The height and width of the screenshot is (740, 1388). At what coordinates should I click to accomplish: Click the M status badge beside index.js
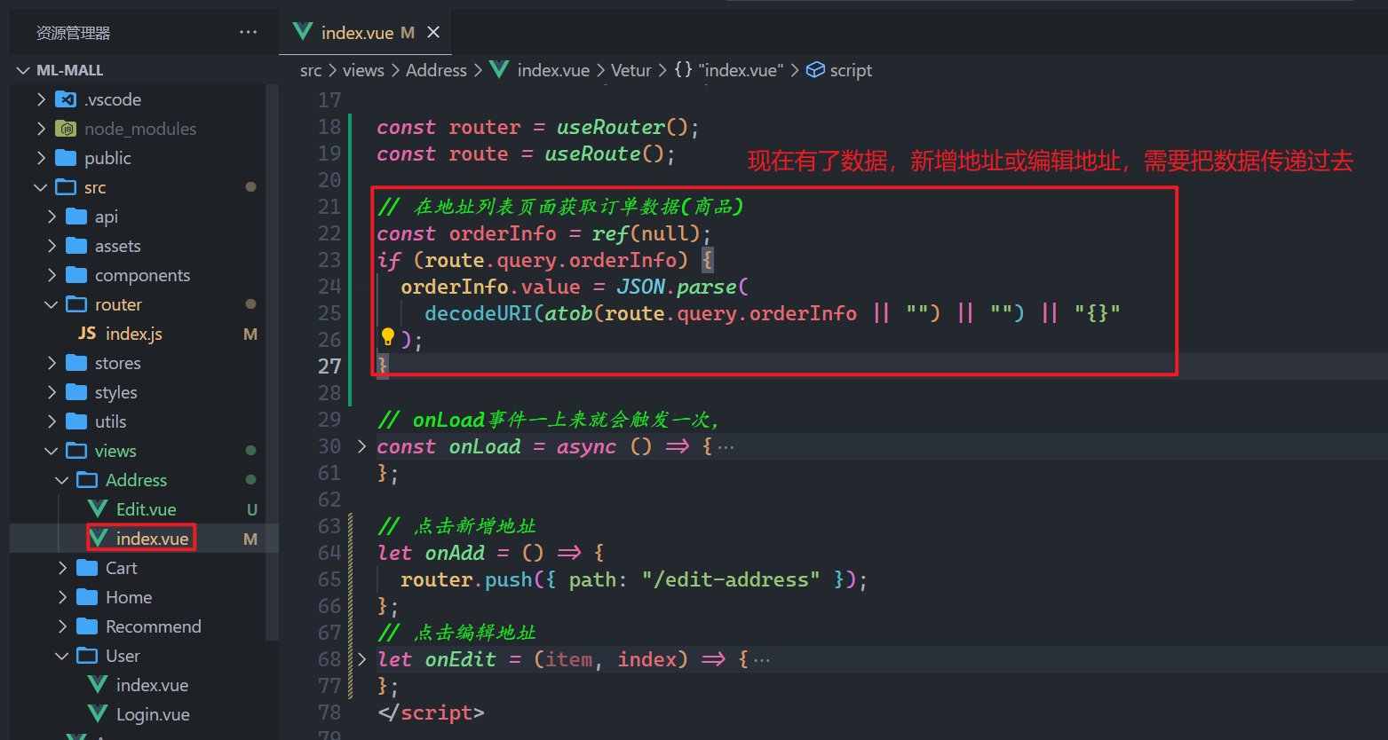click(250, 334)
